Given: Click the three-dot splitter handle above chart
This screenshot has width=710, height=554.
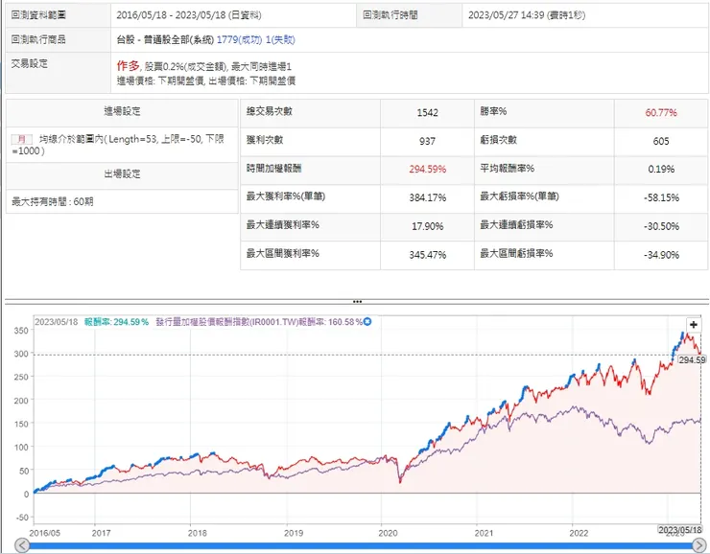Looking at the screenshot, I should pos(357,302).
